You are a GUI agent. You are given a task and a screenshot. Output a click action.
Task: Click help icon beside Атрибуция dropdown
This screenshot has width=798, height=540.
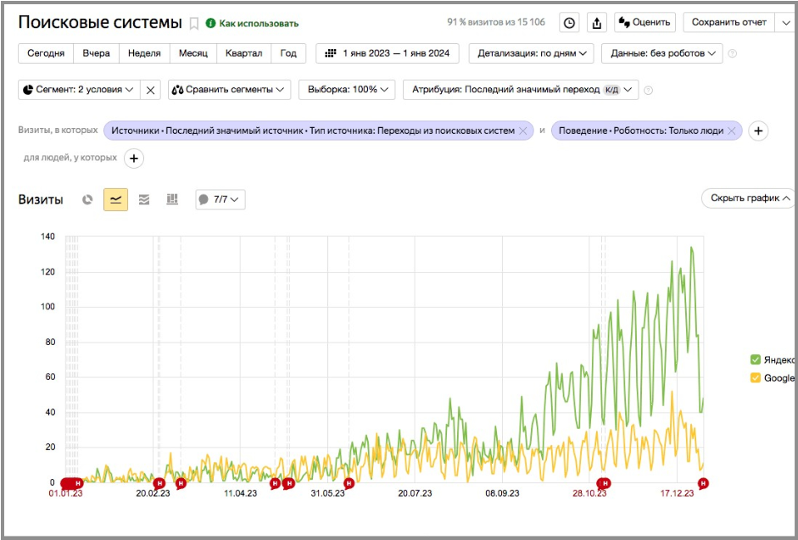click(648, 90)
